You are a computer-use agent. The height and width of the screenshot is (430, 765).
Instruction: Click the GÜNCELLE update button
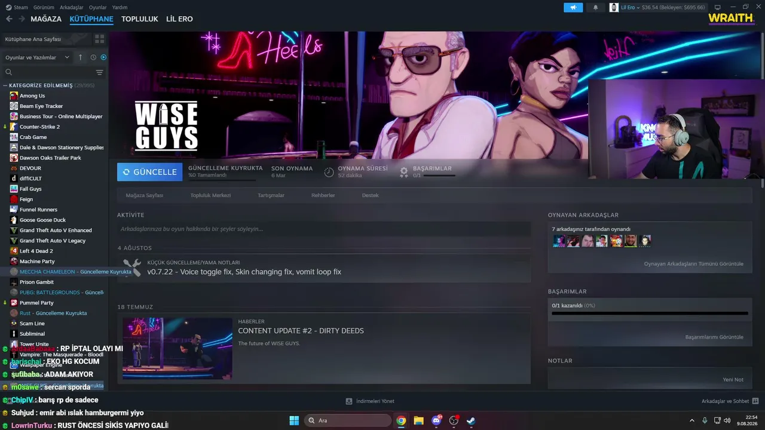pos(150,172)
